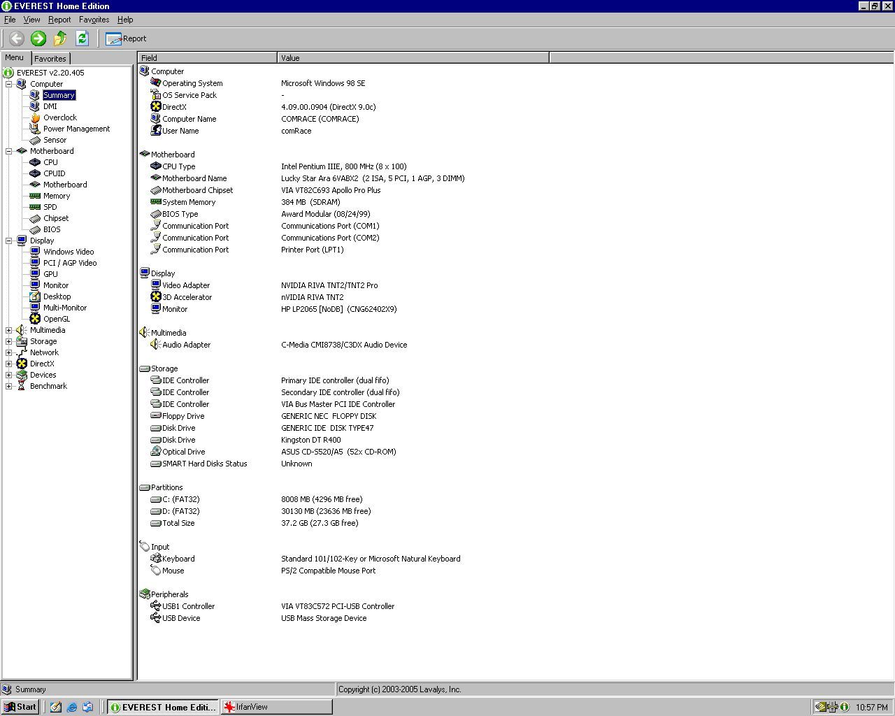This screenshot has width=895, height=716.
Task: Open the Monitor tree item
Action: coord(55,285)
